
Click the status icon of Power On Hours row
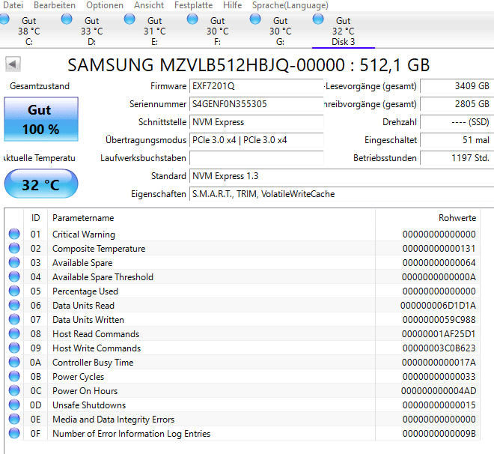pyautogui.click(x=14, y=390)
